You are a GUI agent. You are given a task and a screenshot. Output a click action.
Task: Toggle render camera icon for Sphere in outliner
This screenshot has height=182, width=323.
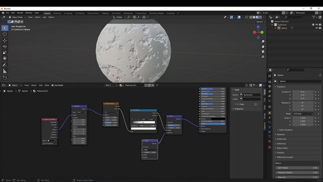[320, 28]
